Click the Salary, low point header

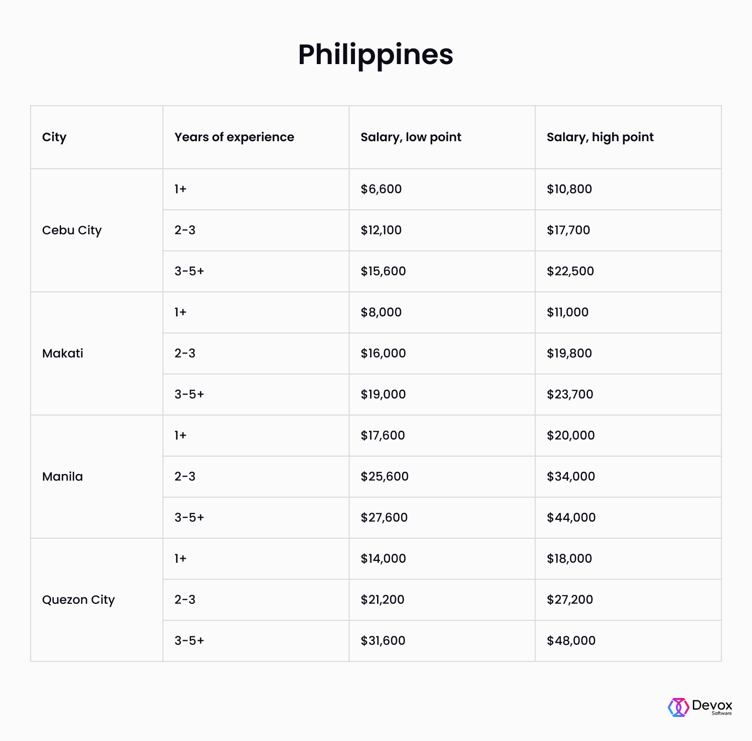411,137
